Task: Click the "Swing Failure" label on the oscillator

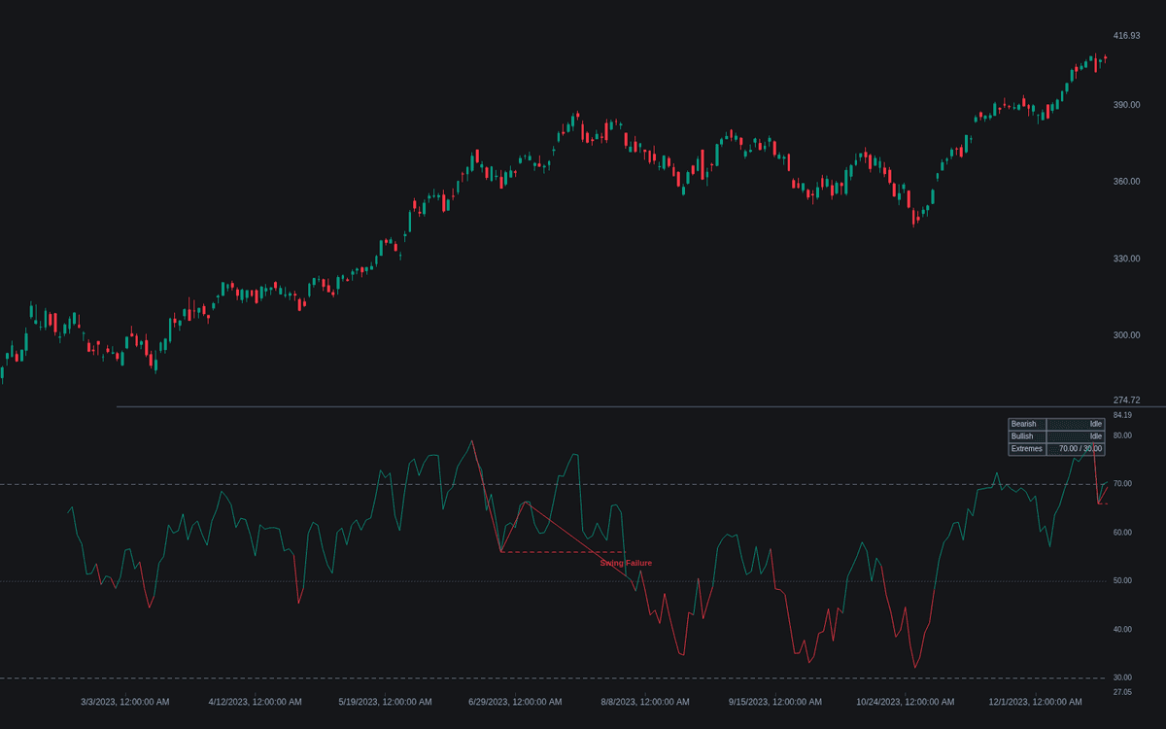Action: (x=626, y=563)
